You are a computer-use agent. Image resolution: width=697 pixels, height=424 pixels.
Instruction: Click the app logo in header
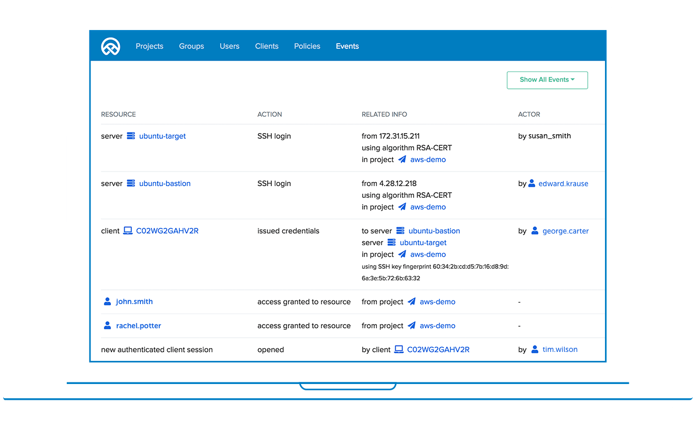point(111,46)
